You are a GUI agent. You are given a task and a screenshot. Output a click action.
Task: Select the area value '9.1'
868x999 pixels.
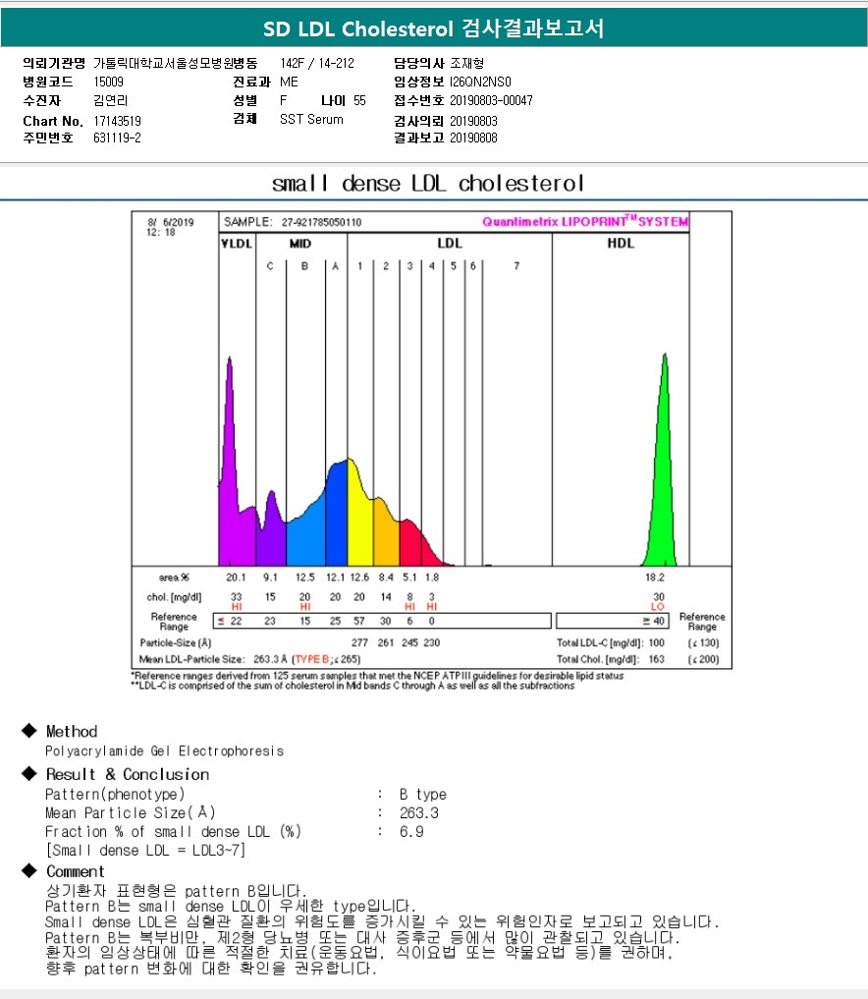pyautogui.click(x=271, y=578)
